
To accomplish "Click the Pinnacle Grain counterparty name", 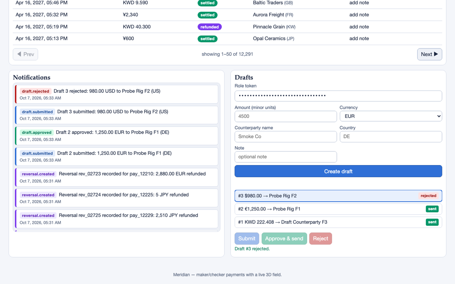I will click(269, 27).
